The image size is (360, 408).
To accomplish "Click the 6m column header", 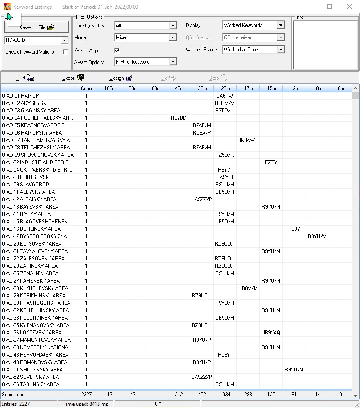I will (340, 88).
